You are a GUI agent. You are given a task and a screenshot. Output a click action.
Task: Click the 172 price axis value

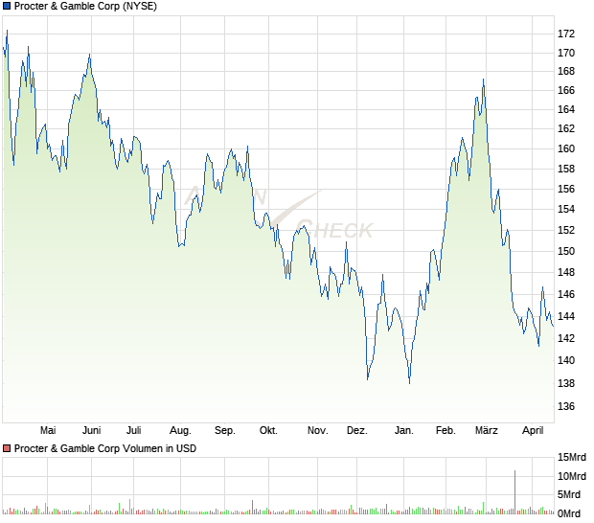pyautogui.click(x=566, y=34)
